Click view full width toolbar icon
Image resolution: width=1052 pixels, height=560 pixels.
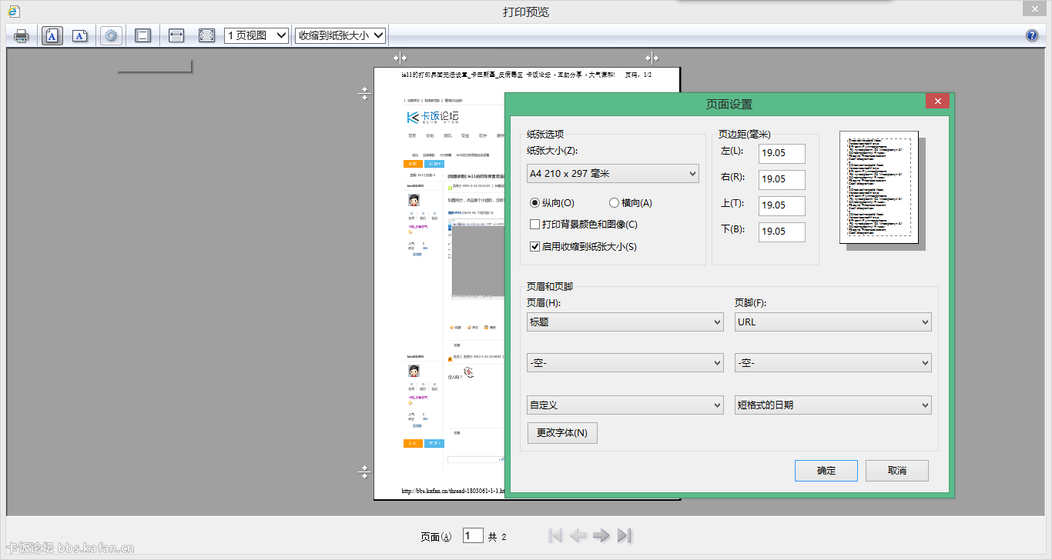click(176, 35)
